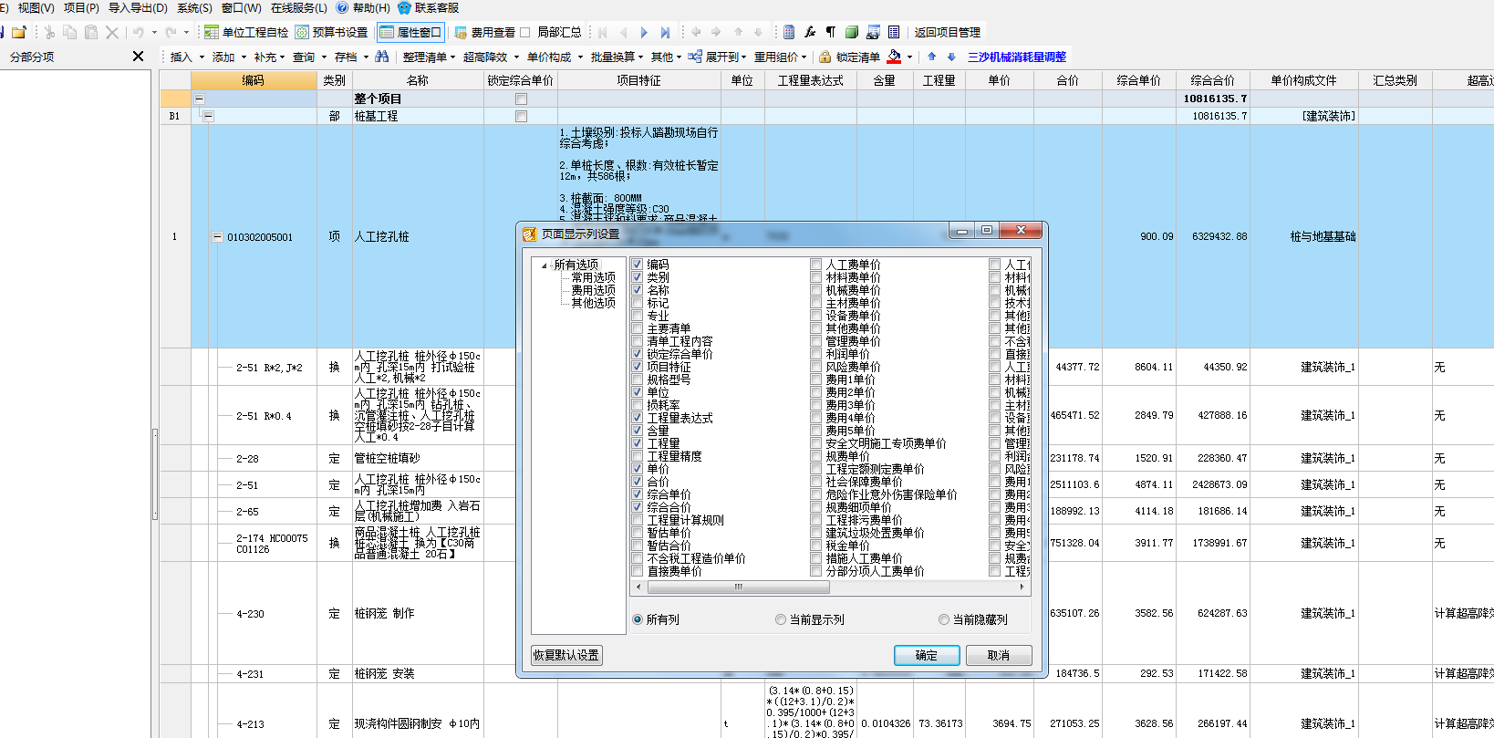Click the green cube icon
The image size is (1494, 738).
[852, 32]
